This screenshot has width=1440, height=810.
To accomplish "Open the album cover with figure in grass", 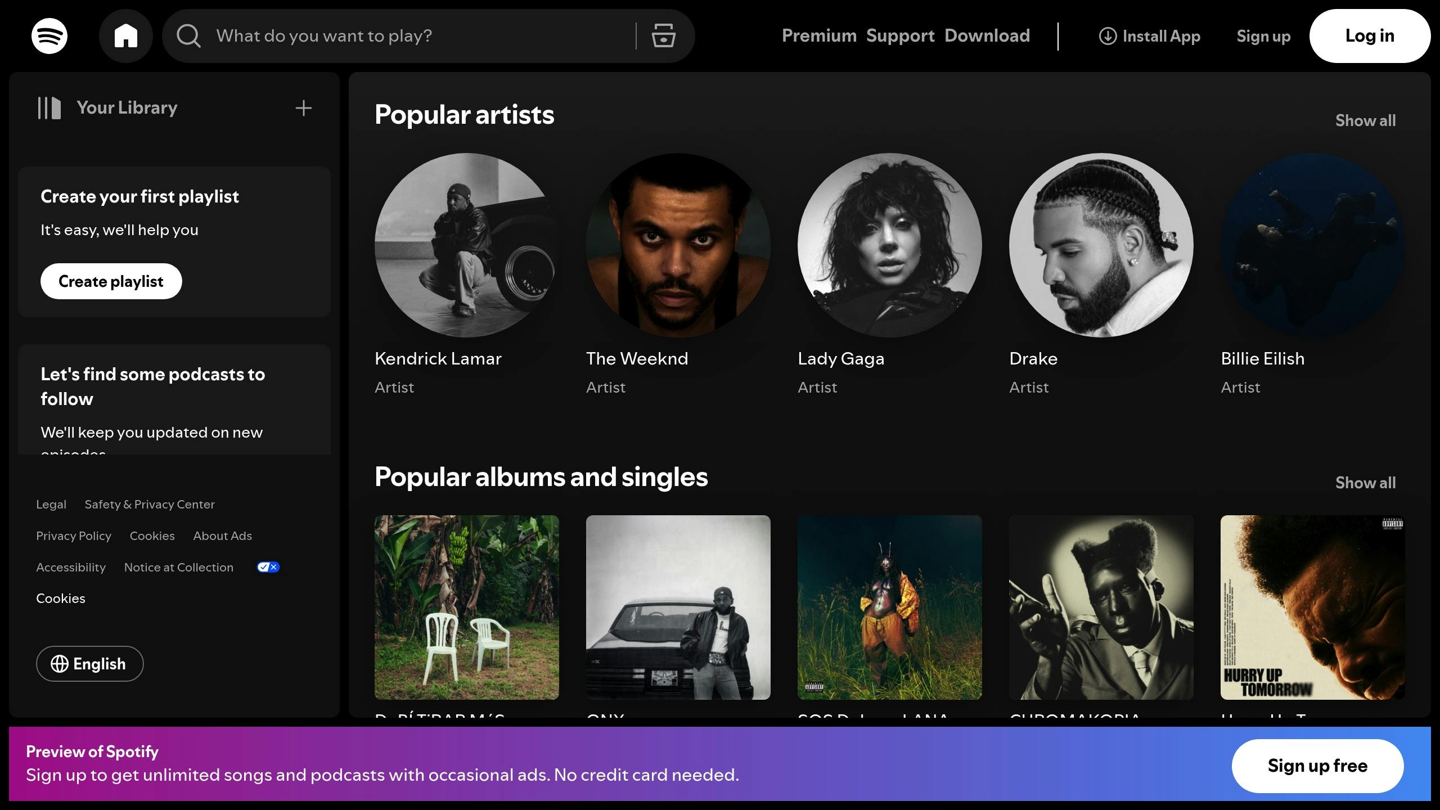I will pyautogui.click(x=890, y=607).
